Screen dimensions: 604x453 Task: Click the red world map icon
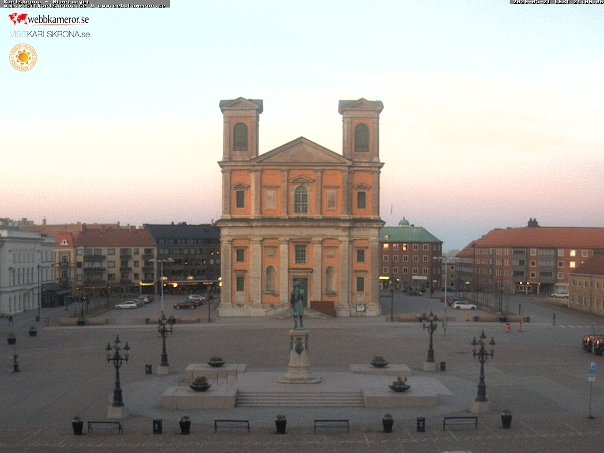tap(18, 19)
